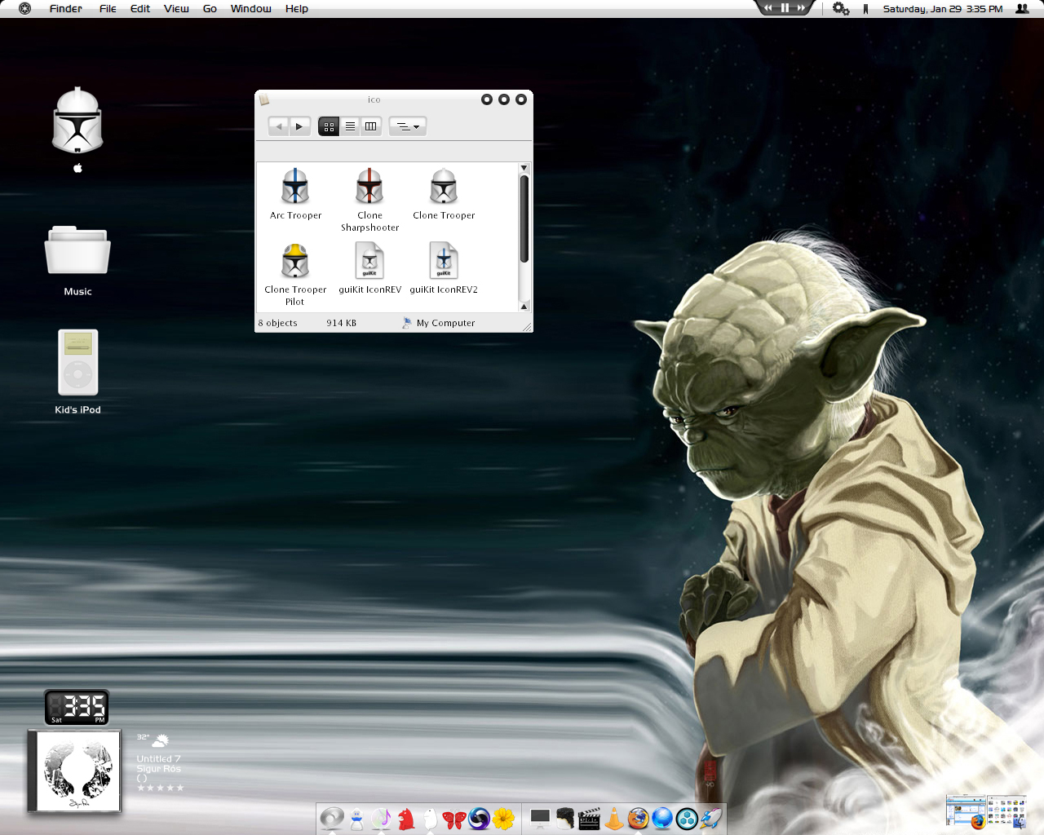
Task: Open the window thumbnails at bottom right
Action: (986, 811)
